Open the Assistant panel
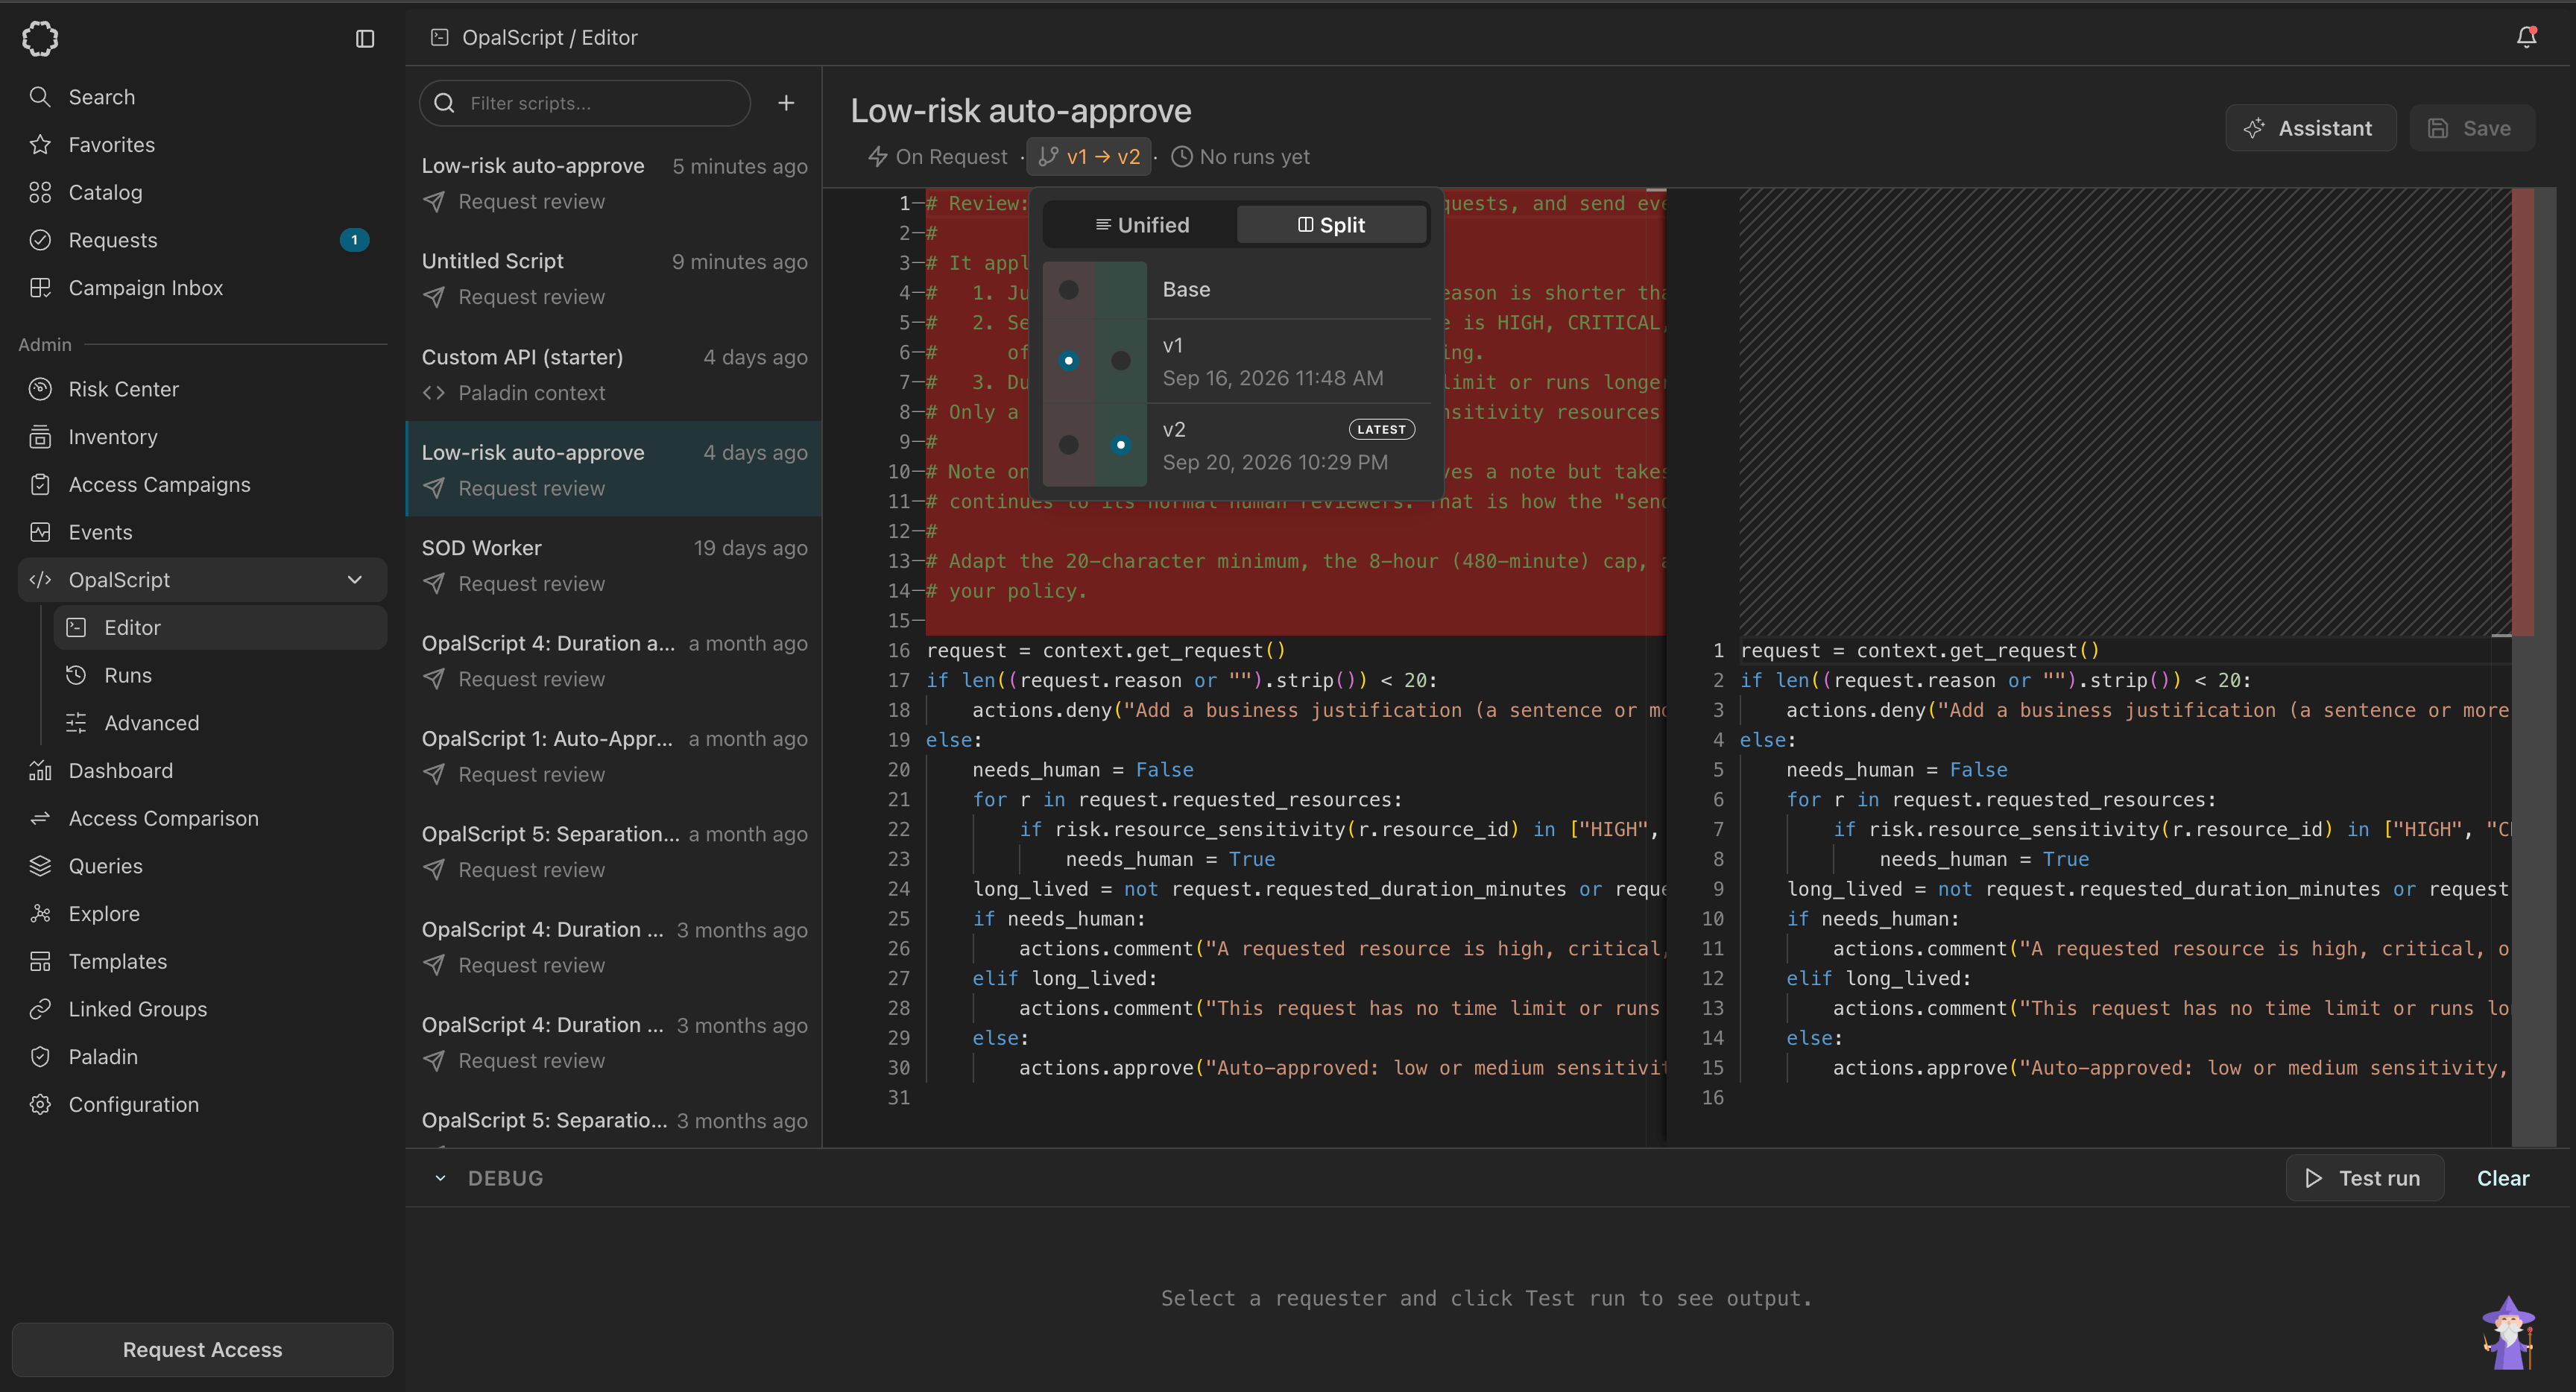Screen dimensions: 2576x1392 click(x=2310, y=128)
